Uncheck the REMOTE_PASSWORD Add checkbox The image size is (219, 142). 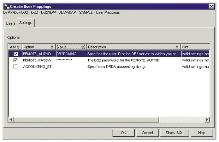(x=16, y=60)
